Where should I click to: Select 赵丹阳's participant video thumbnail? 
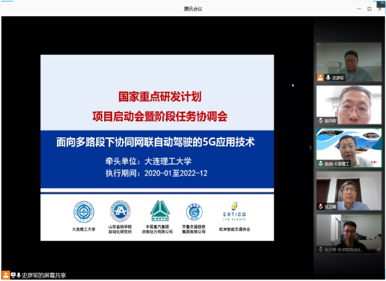349,105
